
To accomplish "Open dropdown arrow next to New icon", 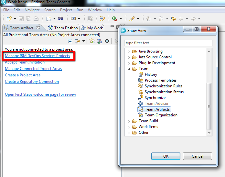I will tap(15, 19).
